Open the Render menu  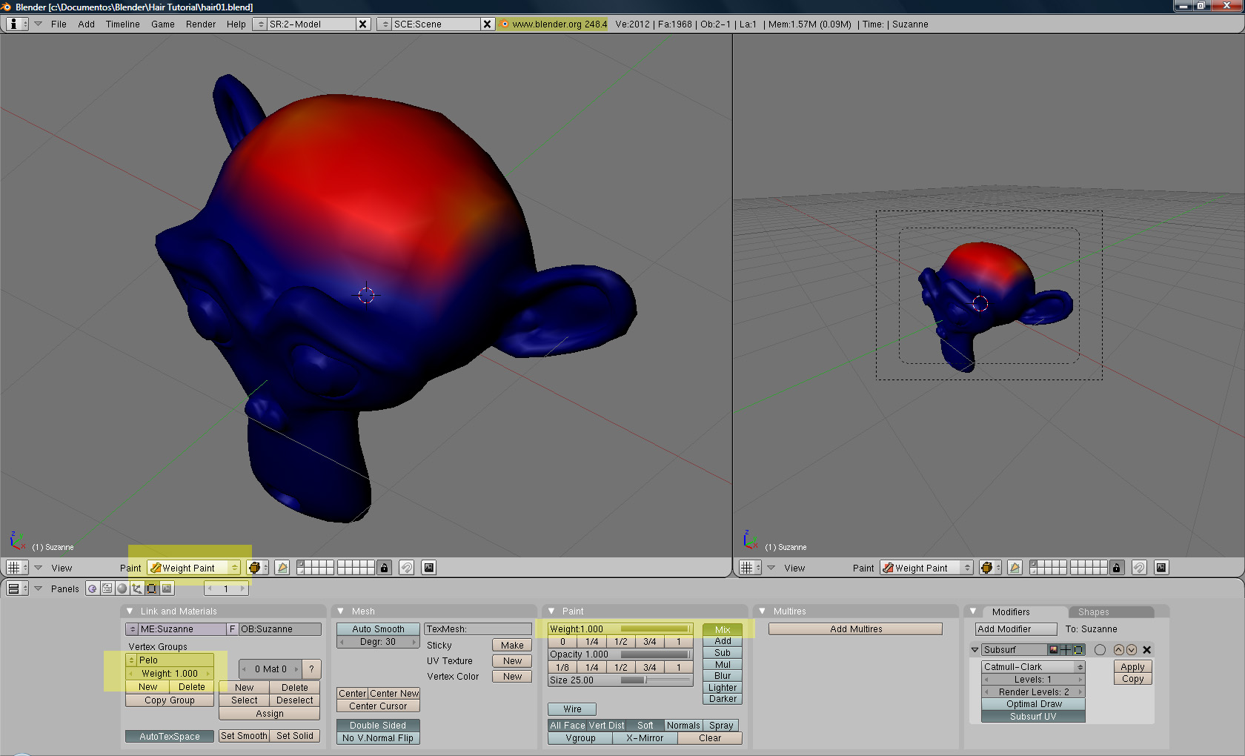201,24
